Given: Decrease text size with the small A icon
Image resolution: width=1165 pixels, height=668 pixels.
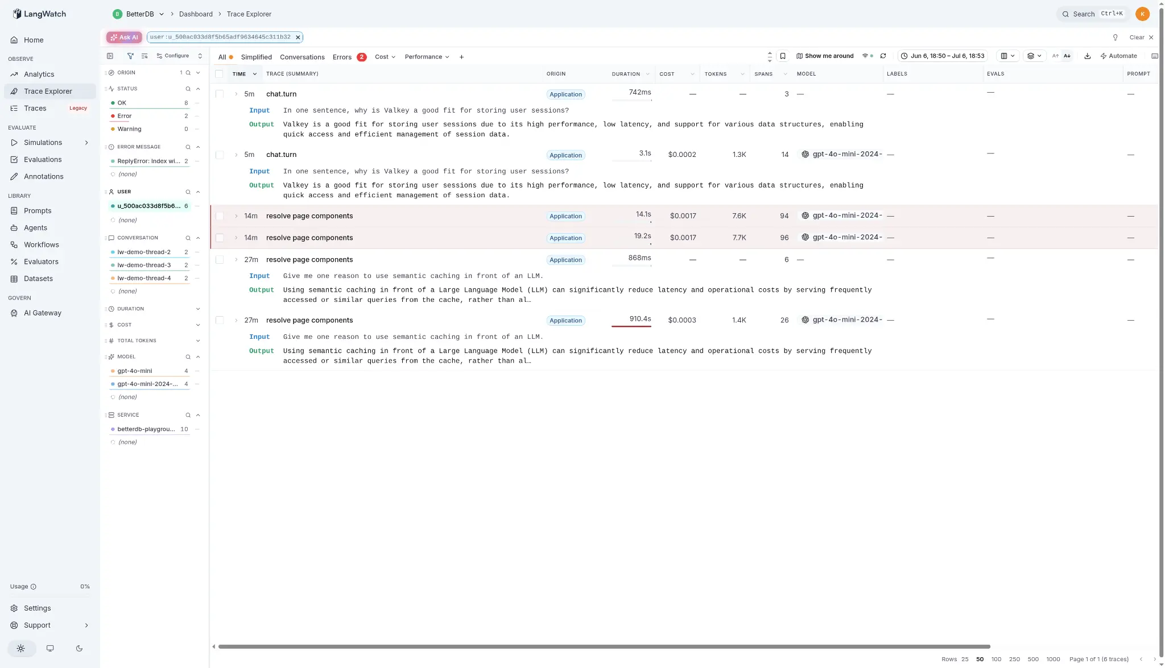Looking at the screenshot, I should [x=1055, y=56].
